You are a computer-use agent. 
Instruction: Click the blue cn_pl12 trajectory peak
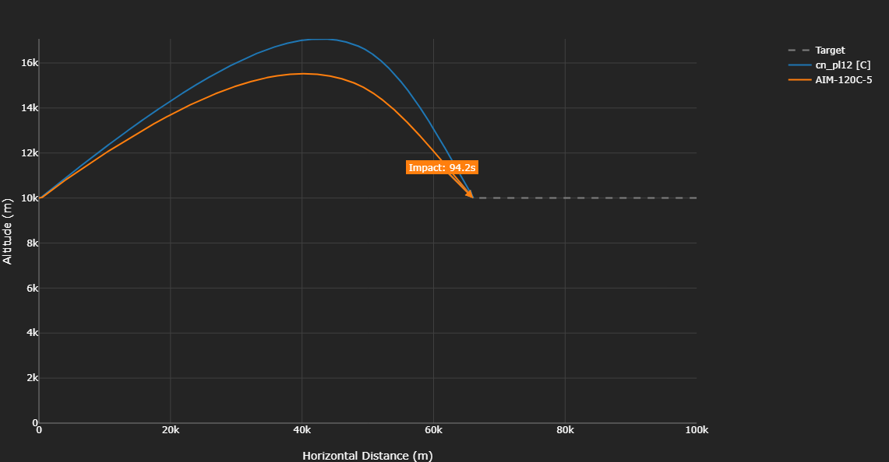pos(320,39)
